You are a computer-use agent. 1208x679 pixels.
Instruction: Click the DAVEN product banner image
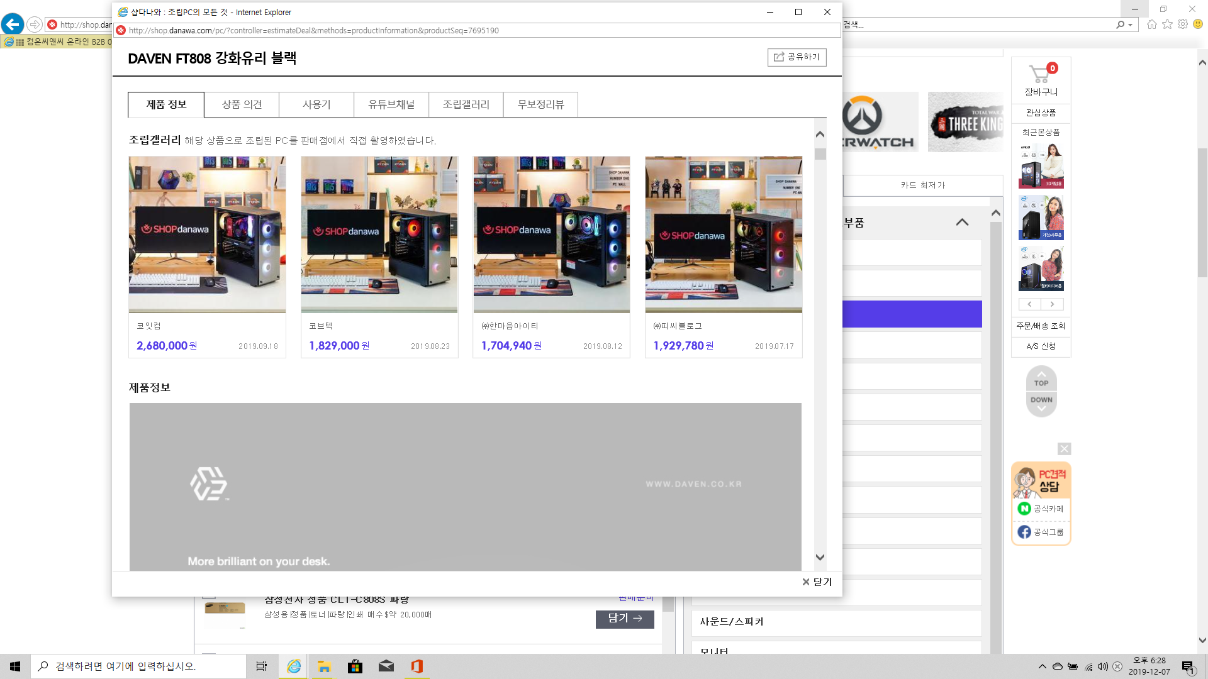[466, 487]
